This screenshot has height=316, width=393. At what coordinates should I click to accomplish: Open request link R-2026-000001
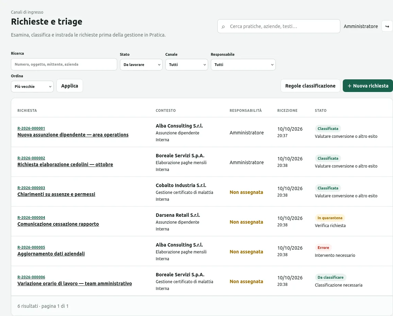click(31, 128)
